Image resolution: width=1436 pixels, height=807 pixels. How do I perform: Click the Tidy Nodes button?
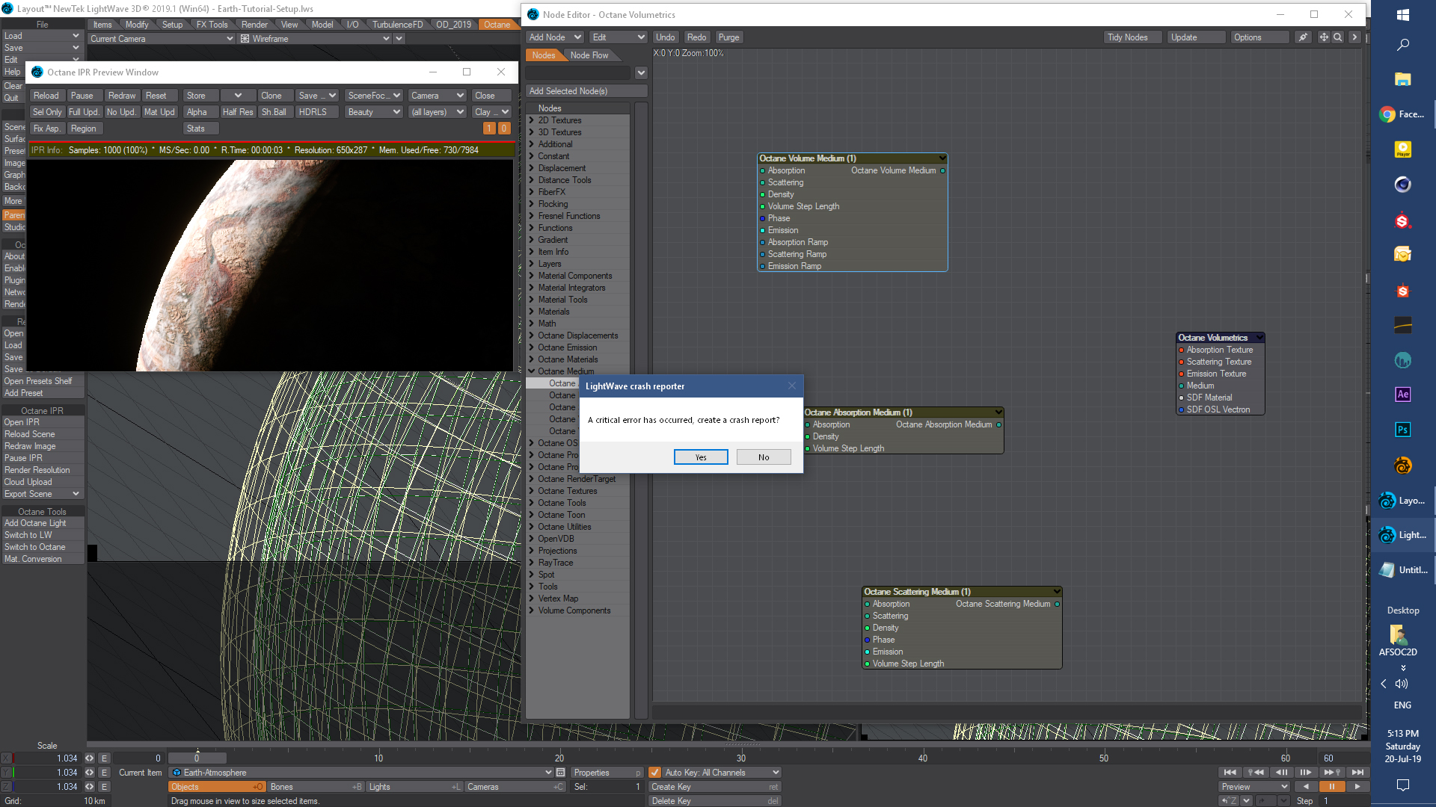click(1127, 37)
